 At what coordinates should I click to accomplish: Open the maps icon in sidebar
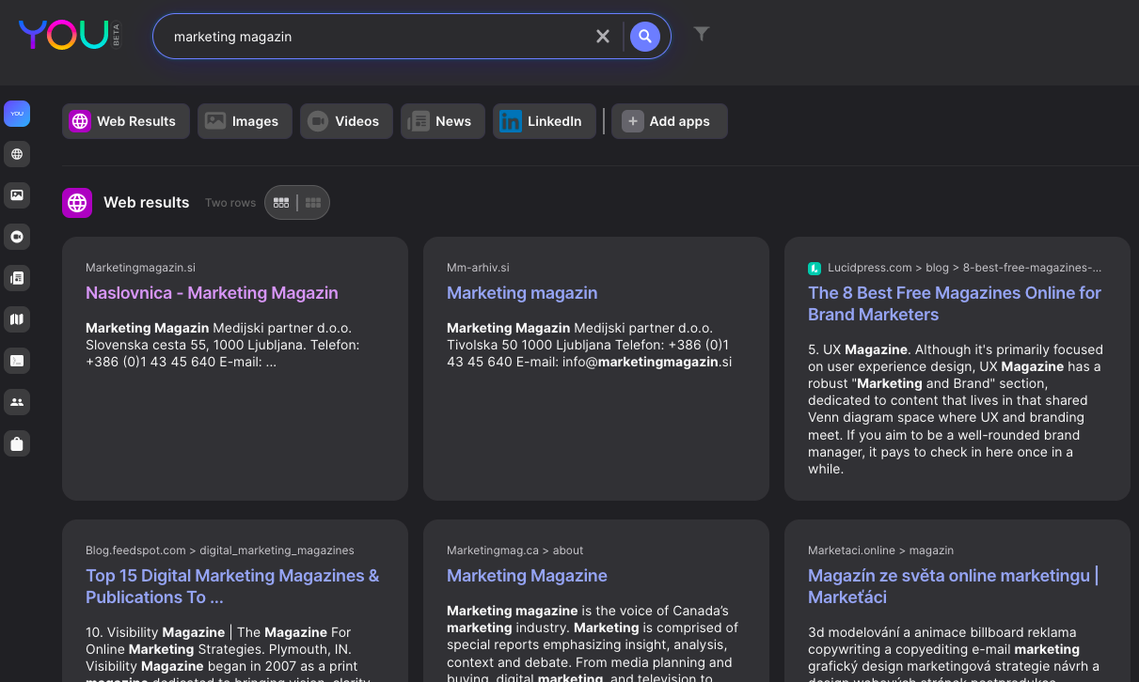click(x=17, y=319)
